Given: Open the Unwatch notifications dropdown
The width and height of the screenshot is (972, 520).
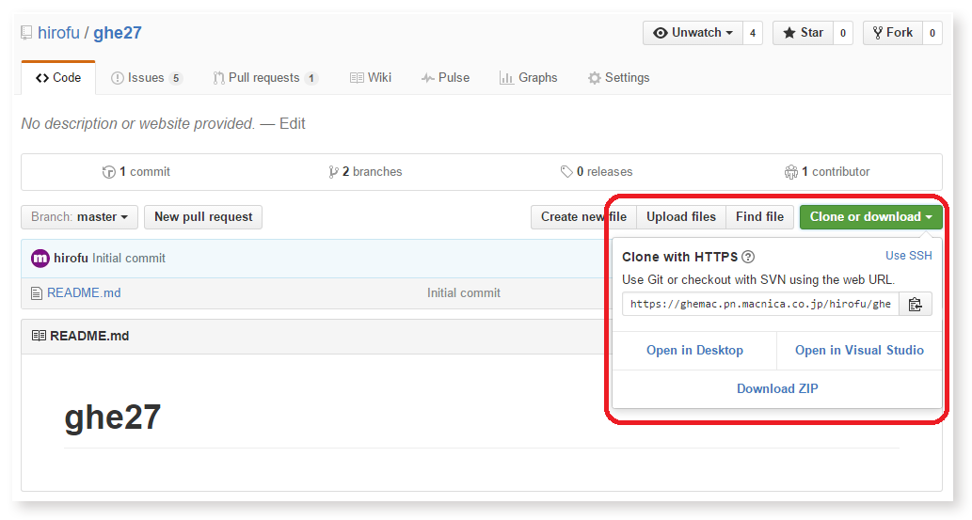Looking at the screenshot, I should (693, 33).
